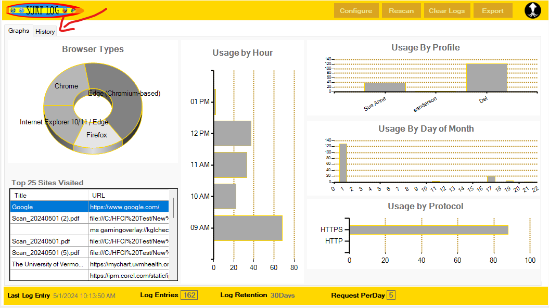Screen dimensions: 549x308
Task: Click the Request PerDay value box
Action: pos(391,295)
